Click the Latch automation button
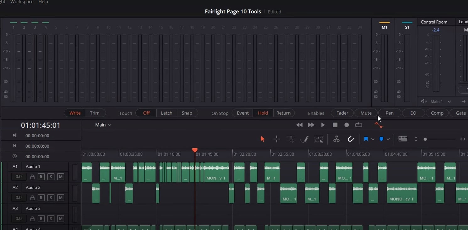The width and height of the screenshot is (468, 230). click(x=166, y=113)
